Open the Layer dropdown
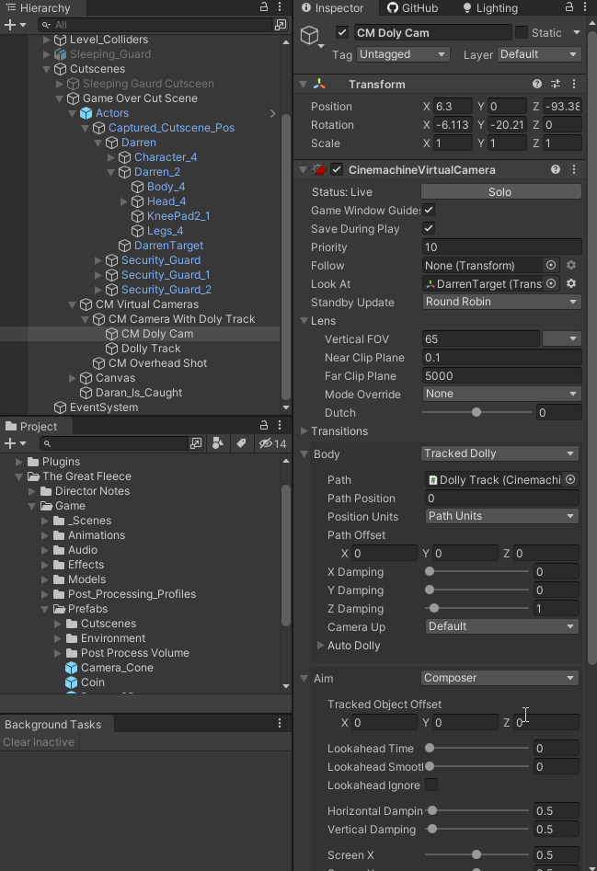 pos(540,54)
